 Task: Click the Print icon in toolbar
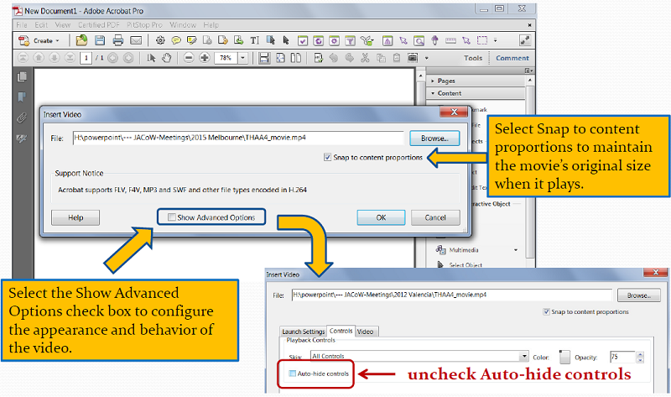tap(118, 40)
